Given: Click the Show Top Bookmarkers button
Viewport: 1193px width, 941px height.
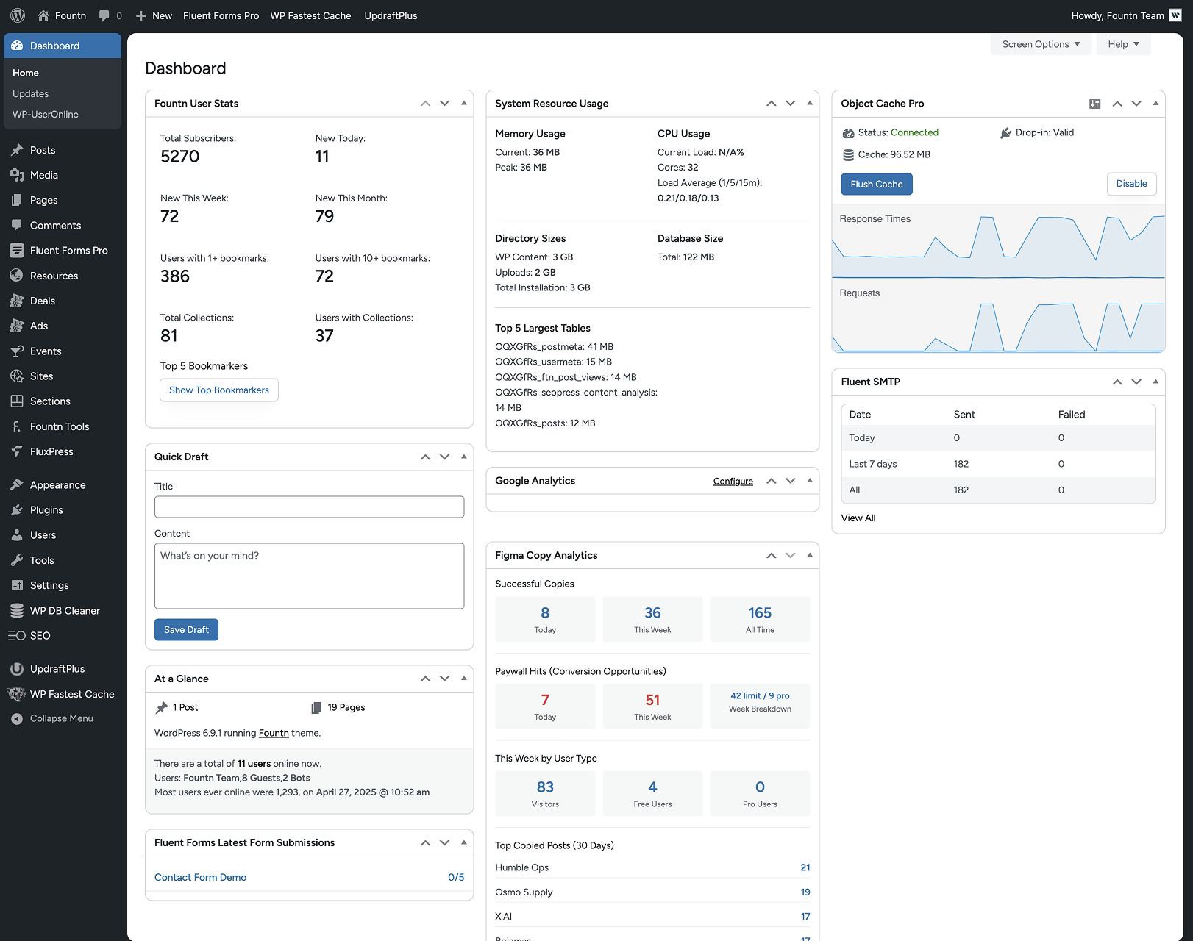Looking at the screenshot, I should 219,390.
